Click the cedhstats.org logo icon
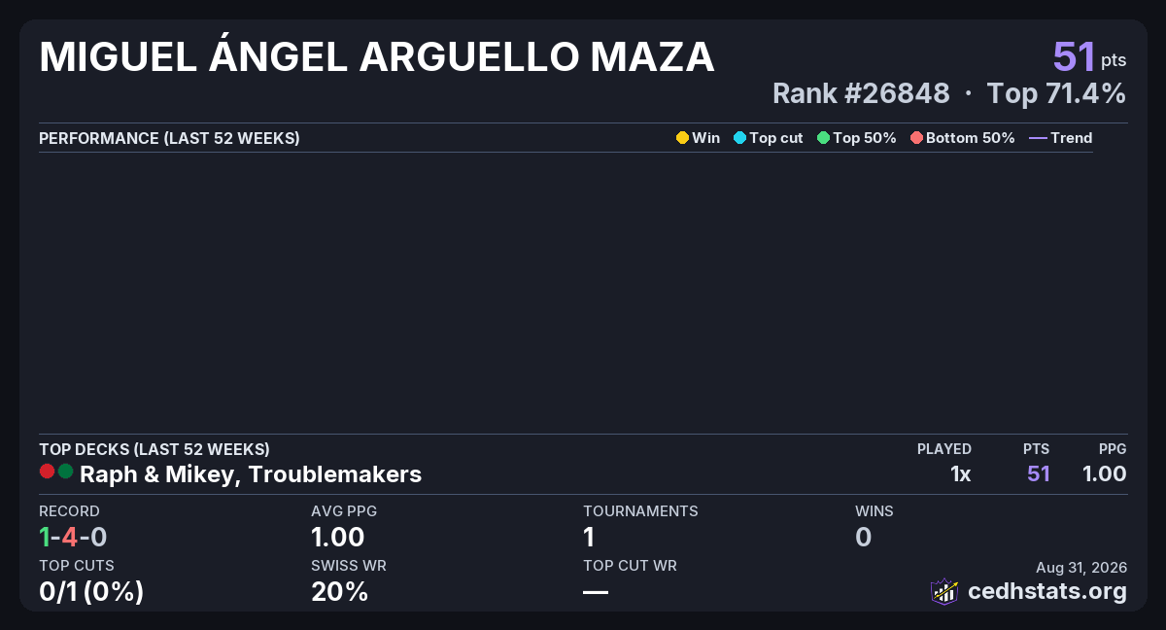This screenshot has width=1166, height=630. click(x=944, y=591)
